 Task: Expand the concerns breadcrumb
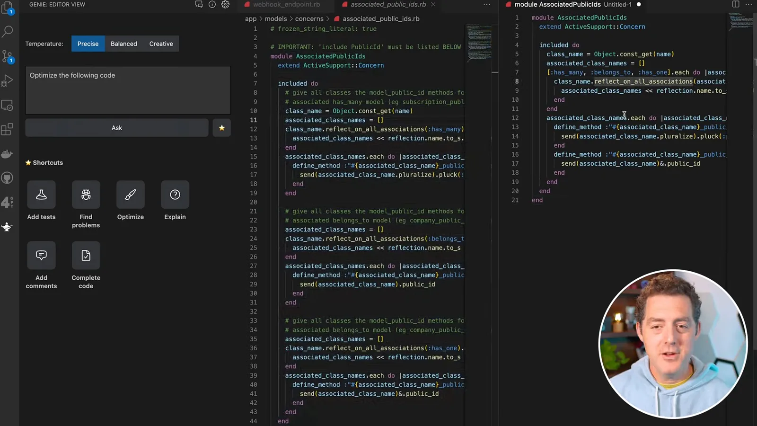click(x=309, y=19)
